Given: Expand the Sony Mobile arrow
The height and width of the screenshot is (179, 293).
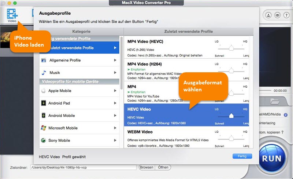Looking at the screenshot, I should coord(115,140).
